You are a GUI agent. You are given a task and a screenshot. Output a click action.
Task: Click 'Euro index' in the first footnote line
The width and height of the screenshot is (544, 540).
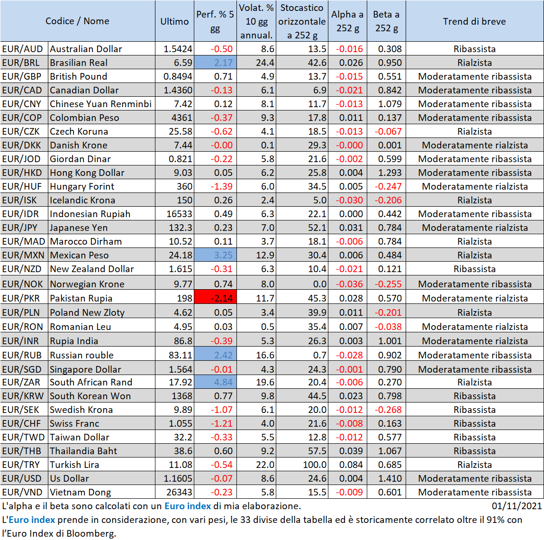pyautogui.click(x=188, y=506)
